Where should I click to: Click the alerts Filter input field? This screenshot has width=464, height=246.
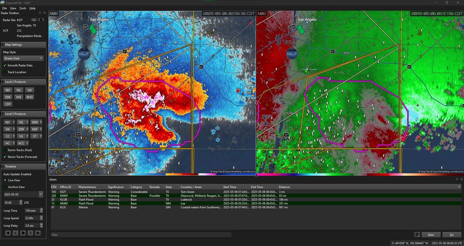(x=141, y=235)
